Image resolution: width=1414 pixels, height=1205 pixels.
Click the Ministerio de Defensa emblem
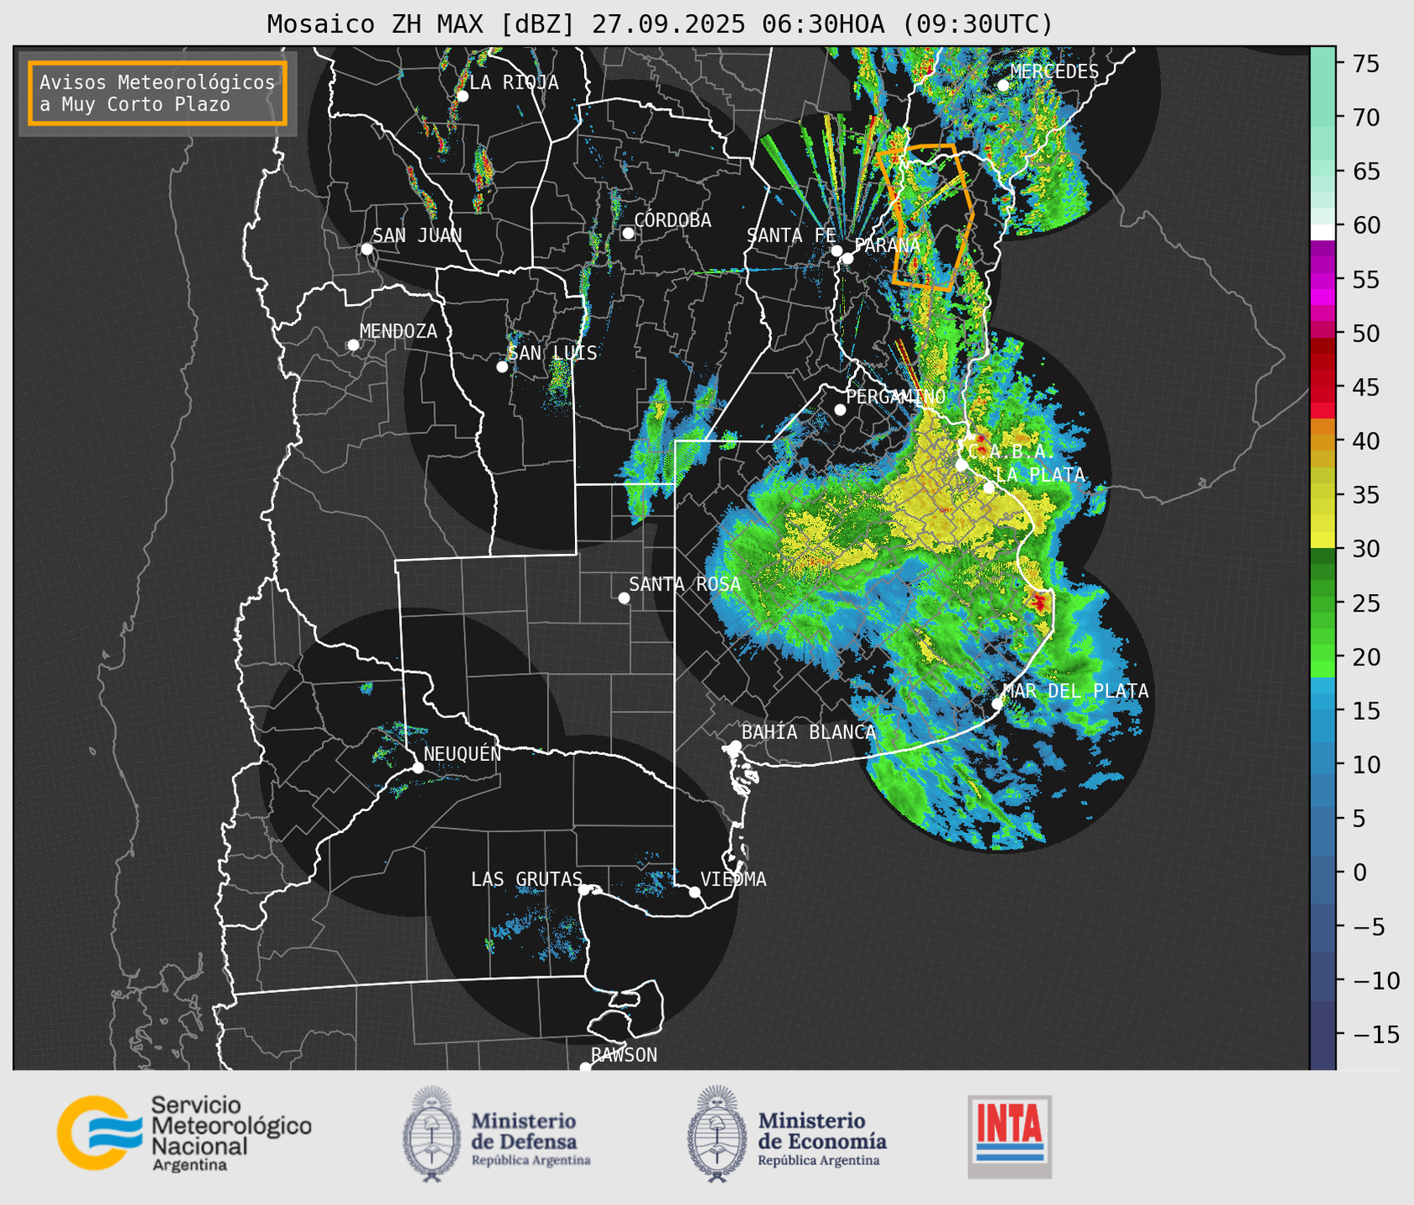point(432,1134)
